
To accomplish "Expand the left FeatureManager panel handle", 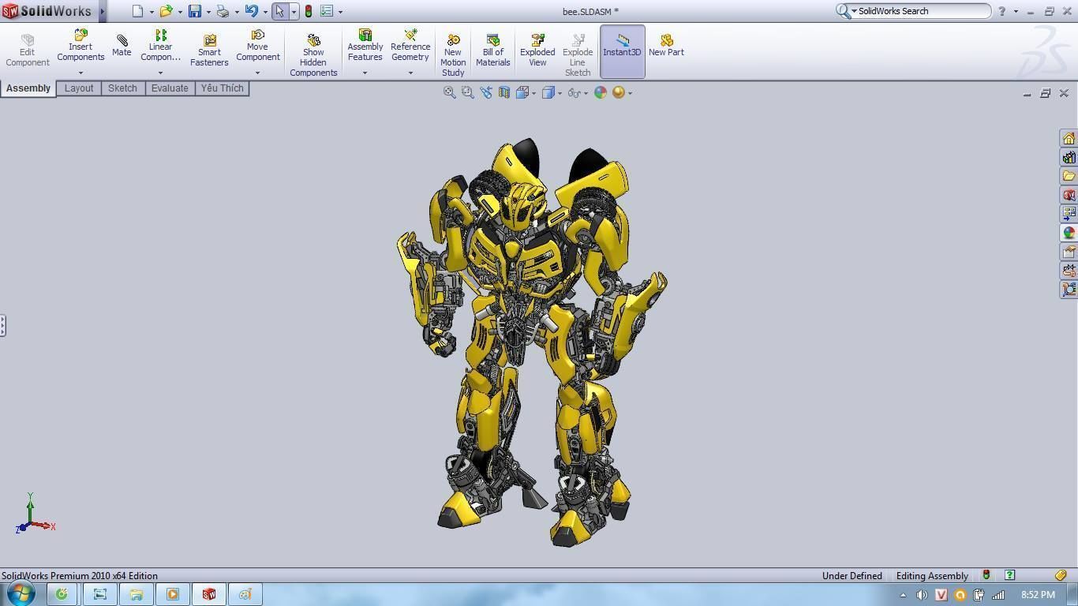I will pos(2,325).
